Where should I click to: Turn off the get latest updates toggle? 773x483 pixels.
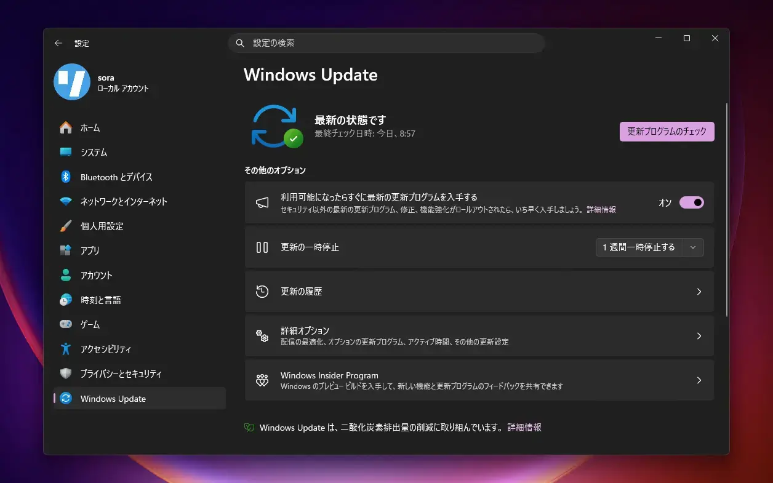click(692, 202)
